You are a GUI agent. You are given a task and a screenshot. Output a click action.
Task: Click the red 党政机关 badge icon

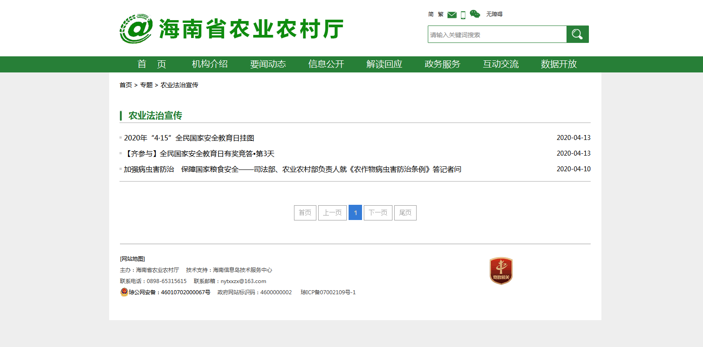tap(501, 271)
